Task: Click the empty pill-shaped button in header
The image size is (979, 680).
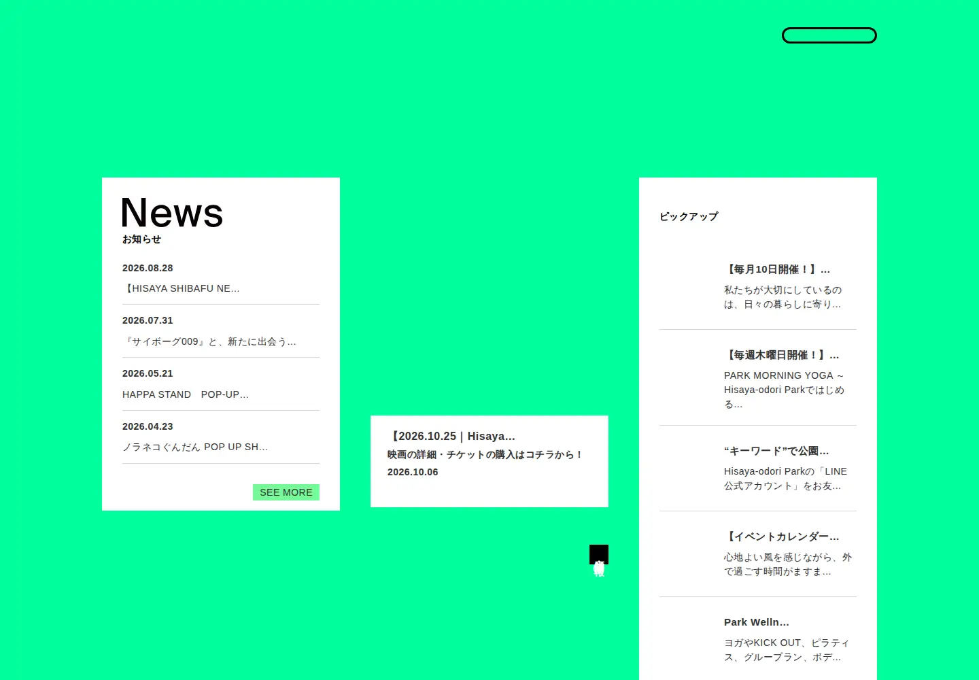Action: pos(829,35)
